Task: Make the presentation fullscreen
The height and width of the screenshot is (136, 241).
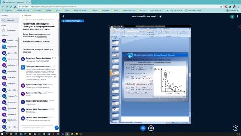Action: tap(239, 26)
